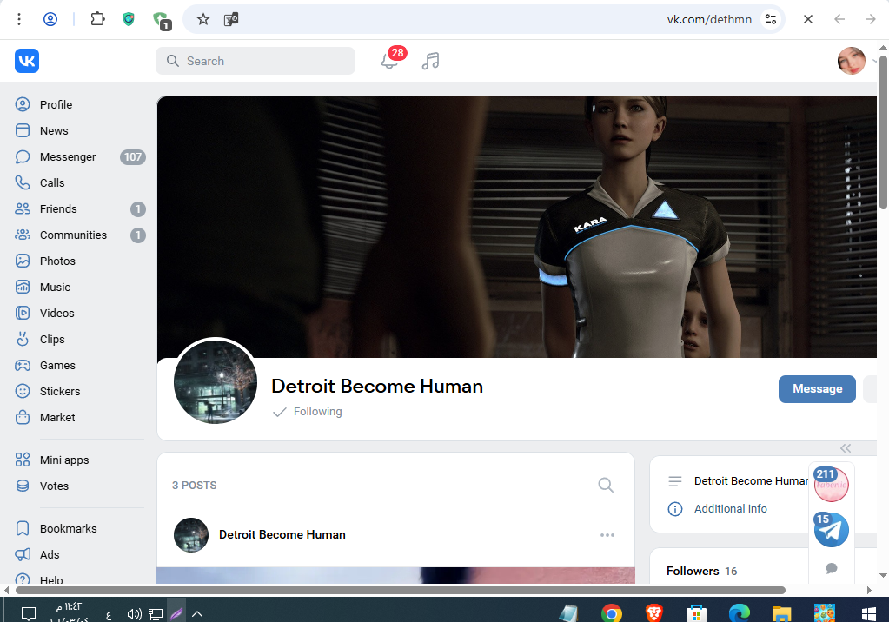Click the Market bag icon

[23, 417]
